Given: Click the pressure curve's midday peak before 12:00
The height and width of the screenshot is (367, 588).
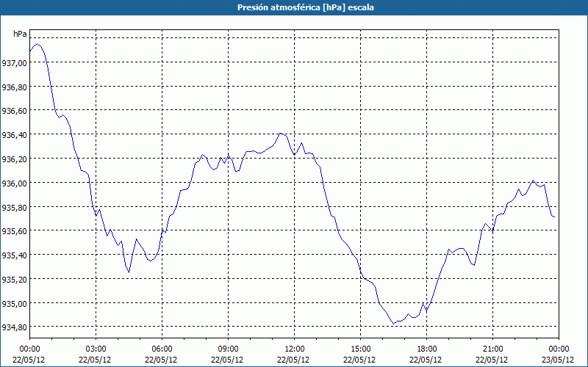Looking at the screenshot, I should (280, 133).
